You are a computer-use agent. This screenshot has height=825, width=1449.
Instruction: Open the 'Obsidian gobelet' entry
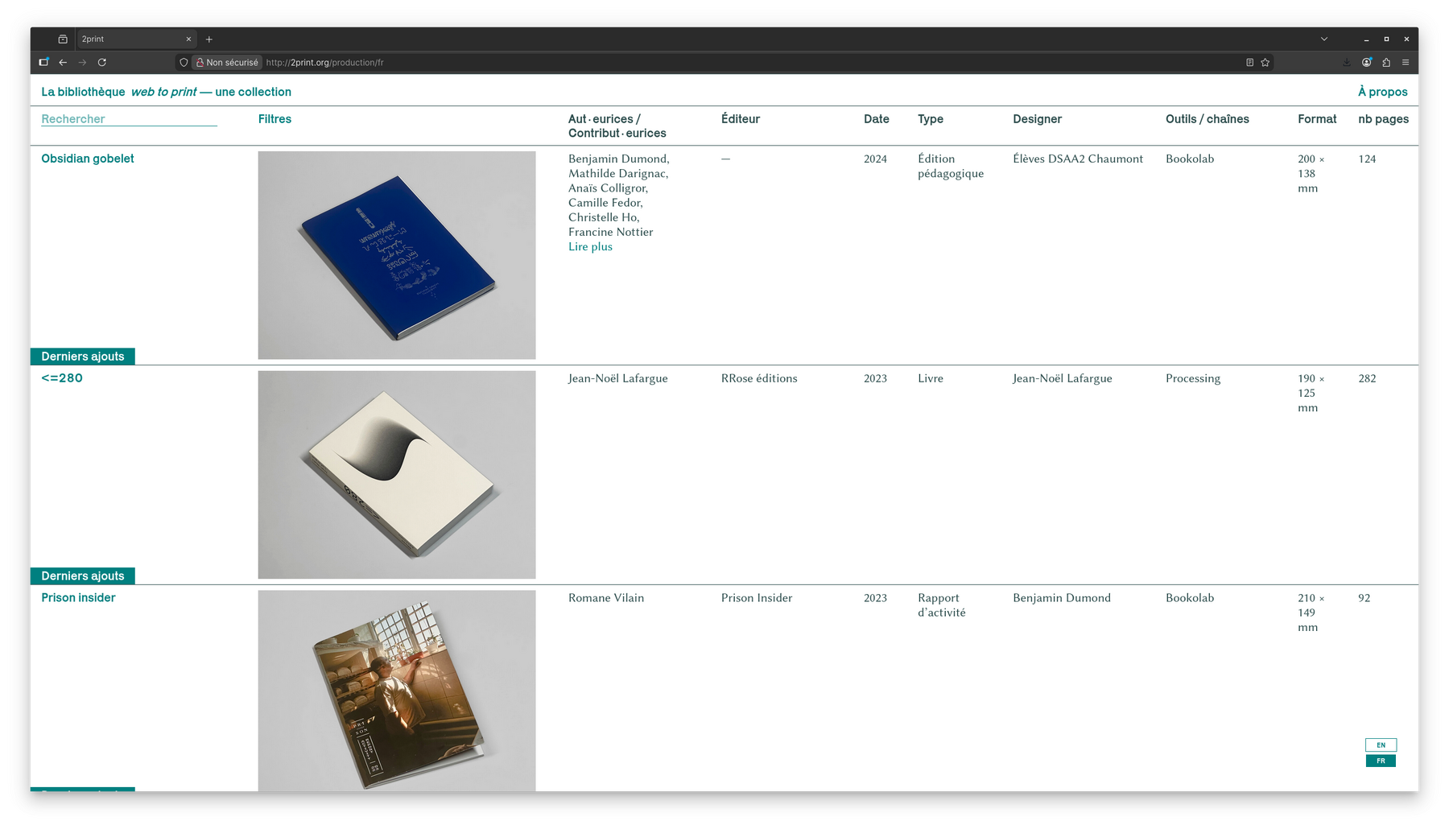coord(88,159)
